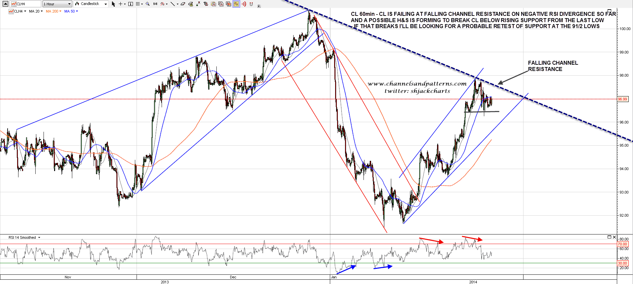Open the MA 200 indicator dropdown

pyautogui.click(x=53, y=11)
